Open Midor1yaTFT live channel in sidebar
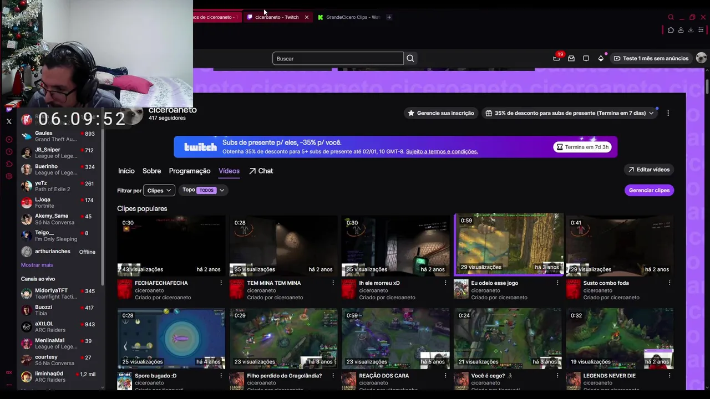This screenshot has height=399, width=710. point(59,294)
